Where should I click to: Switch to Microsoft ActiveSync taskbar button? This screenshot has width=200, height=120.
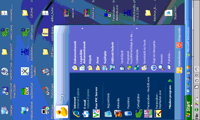coord(188,39)
